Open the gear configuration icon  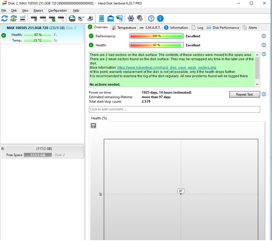pyautogui.click(x=131, y=18)
